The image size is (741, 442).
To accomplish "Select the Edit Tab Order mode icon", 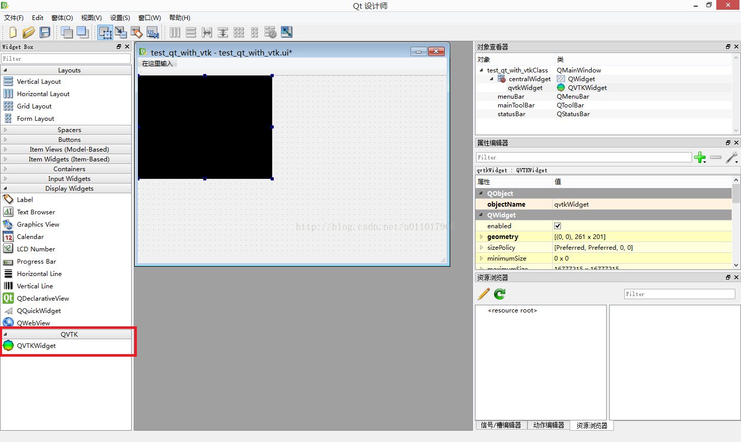I will tap(152, 32).
